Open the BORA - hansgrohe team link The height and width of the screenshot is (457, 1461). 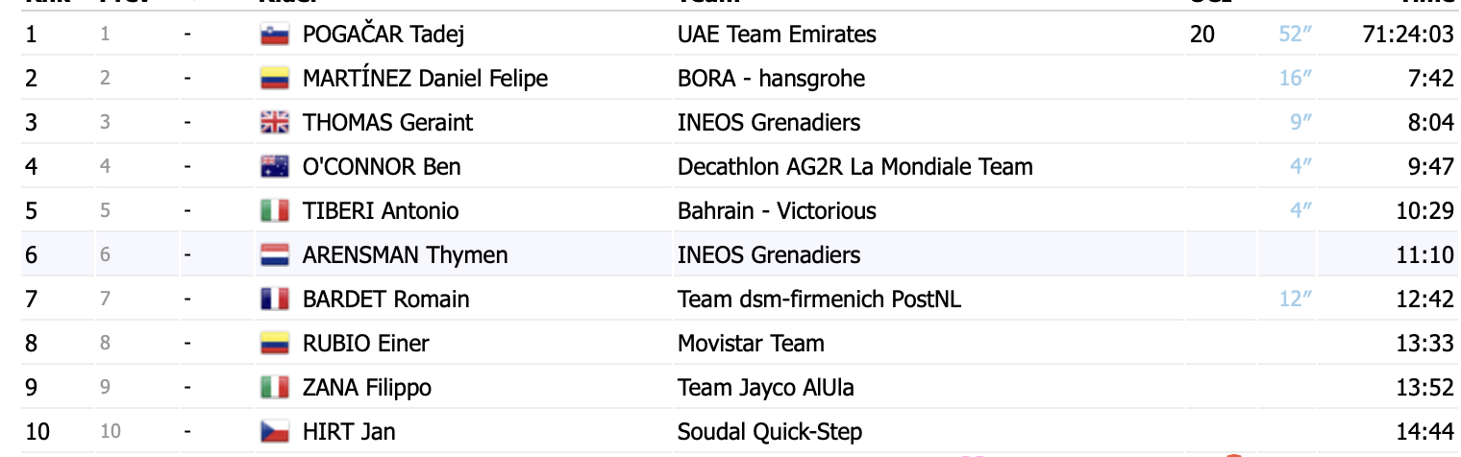pos(771,79)
